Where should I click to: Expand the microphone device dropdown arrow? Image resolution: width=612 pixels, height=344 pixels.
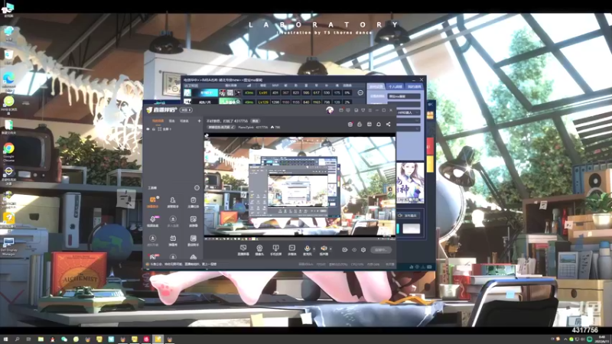tap(314, 249)
